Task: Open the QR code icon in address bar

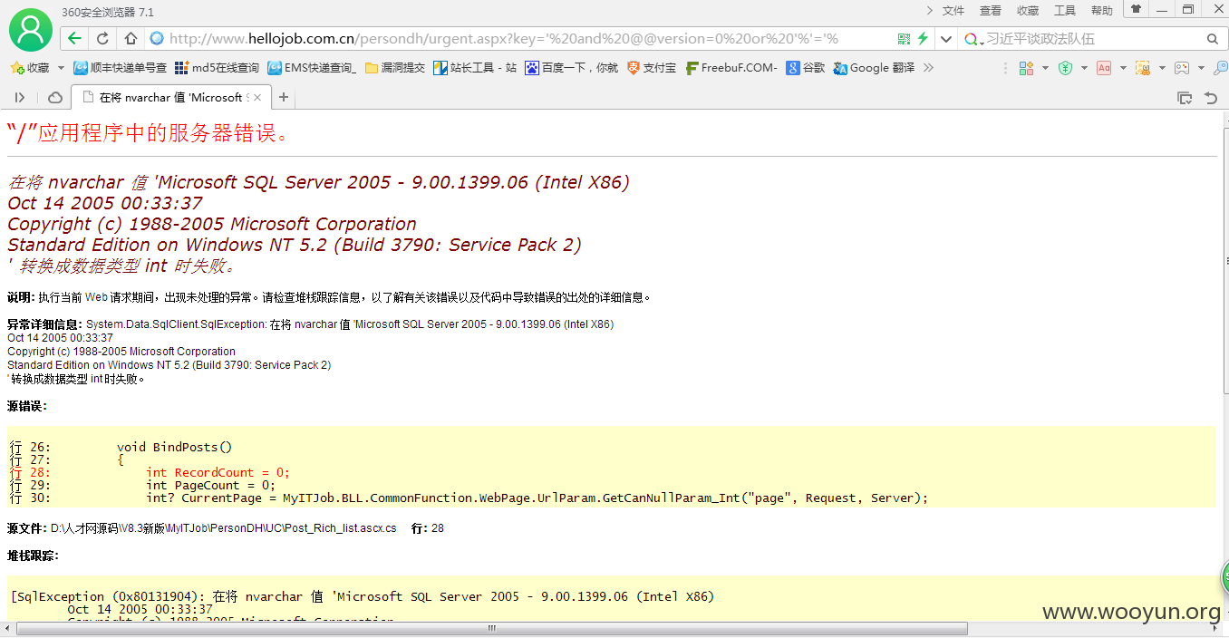Action: (904, 39)
